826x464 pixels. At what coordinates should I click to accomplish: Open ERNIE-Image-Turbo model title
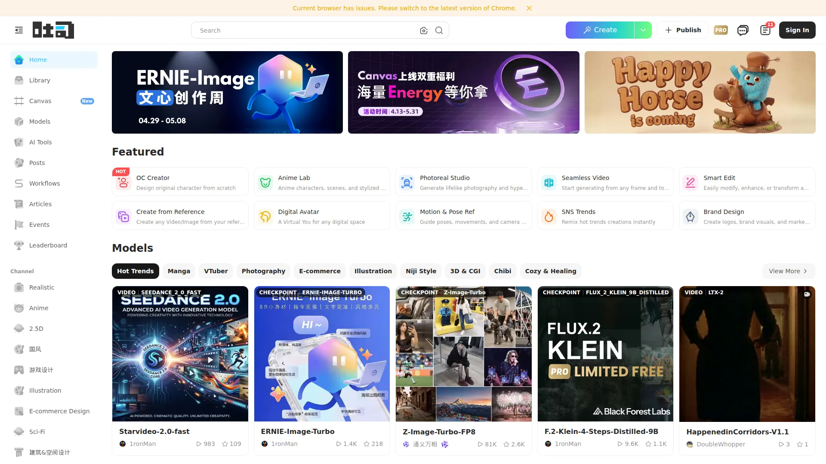click(x=298, y=431)
